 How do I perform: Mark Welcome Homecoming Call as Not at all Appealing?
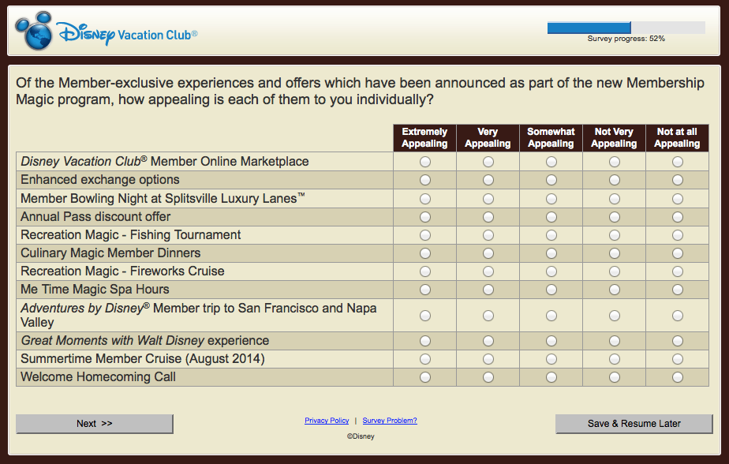(x=678, y=377)
